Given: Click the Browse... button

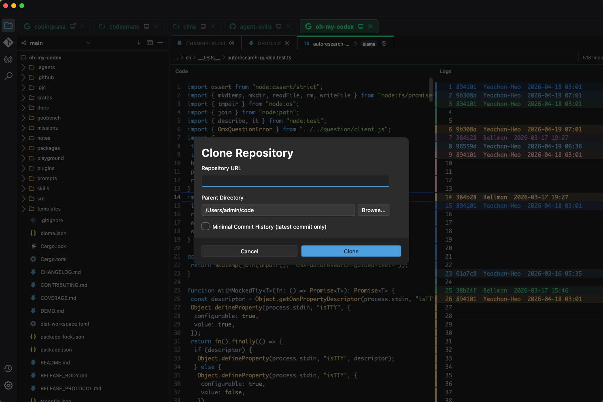Looking at the screenshot, I should [x=374, y=210].
